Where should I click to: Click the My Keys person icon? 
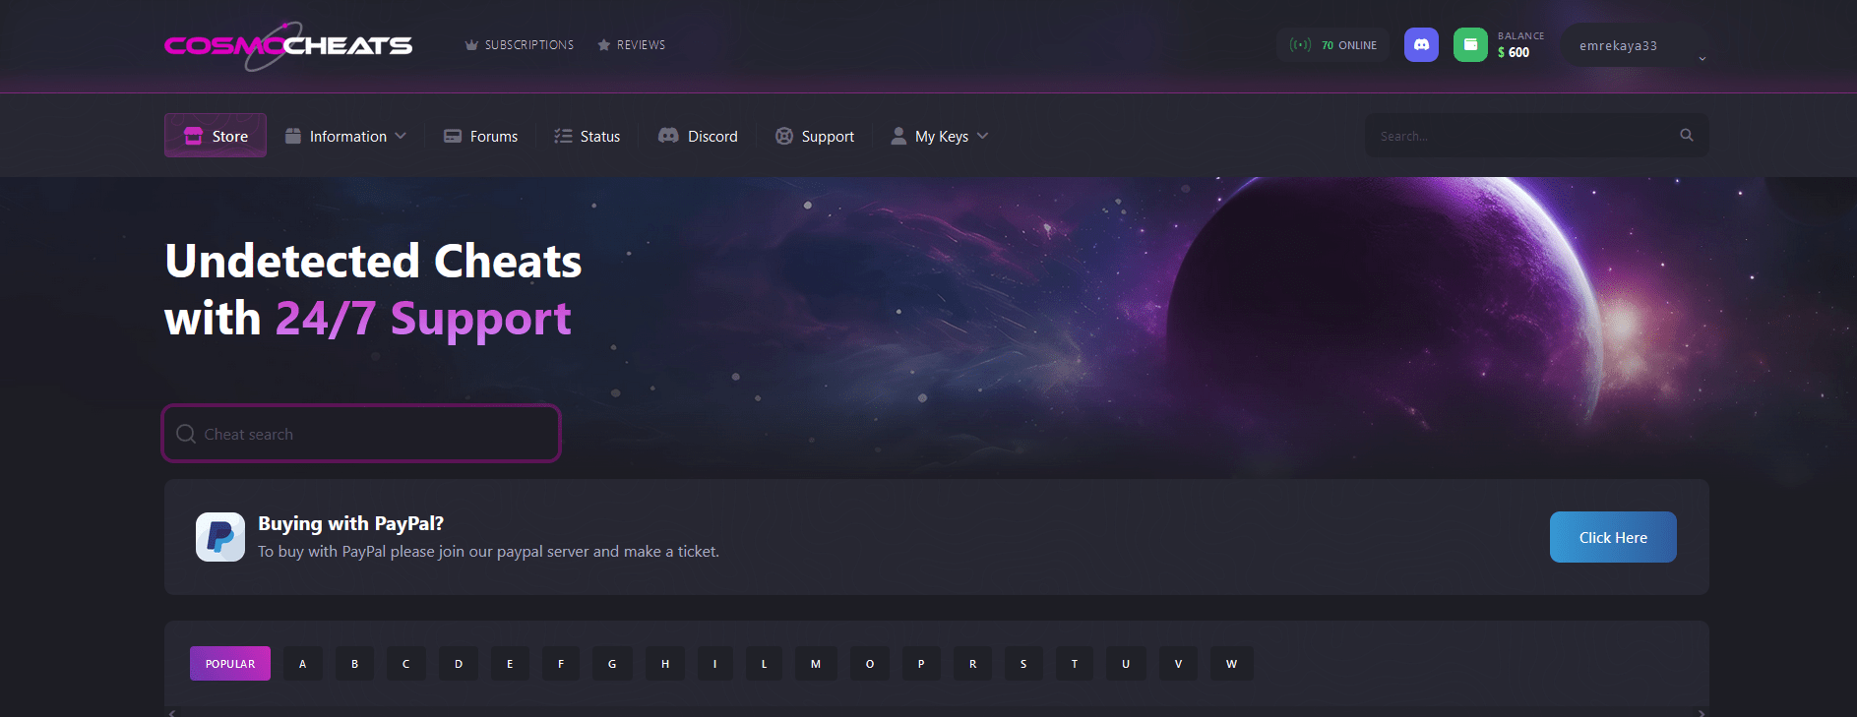tap(898, 136)
